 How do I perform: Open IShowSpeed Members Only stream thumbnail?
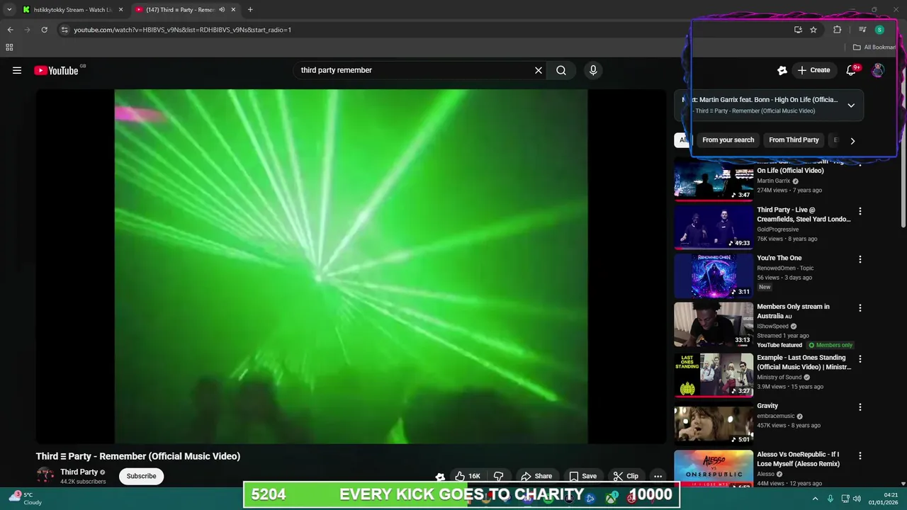(x=714, y=324)
